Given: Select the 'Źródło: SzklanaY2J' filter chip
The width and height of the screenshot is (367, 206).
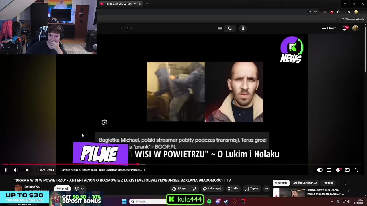Looking at the screenshot, I should pyautogui.click(x=305, y=183).
